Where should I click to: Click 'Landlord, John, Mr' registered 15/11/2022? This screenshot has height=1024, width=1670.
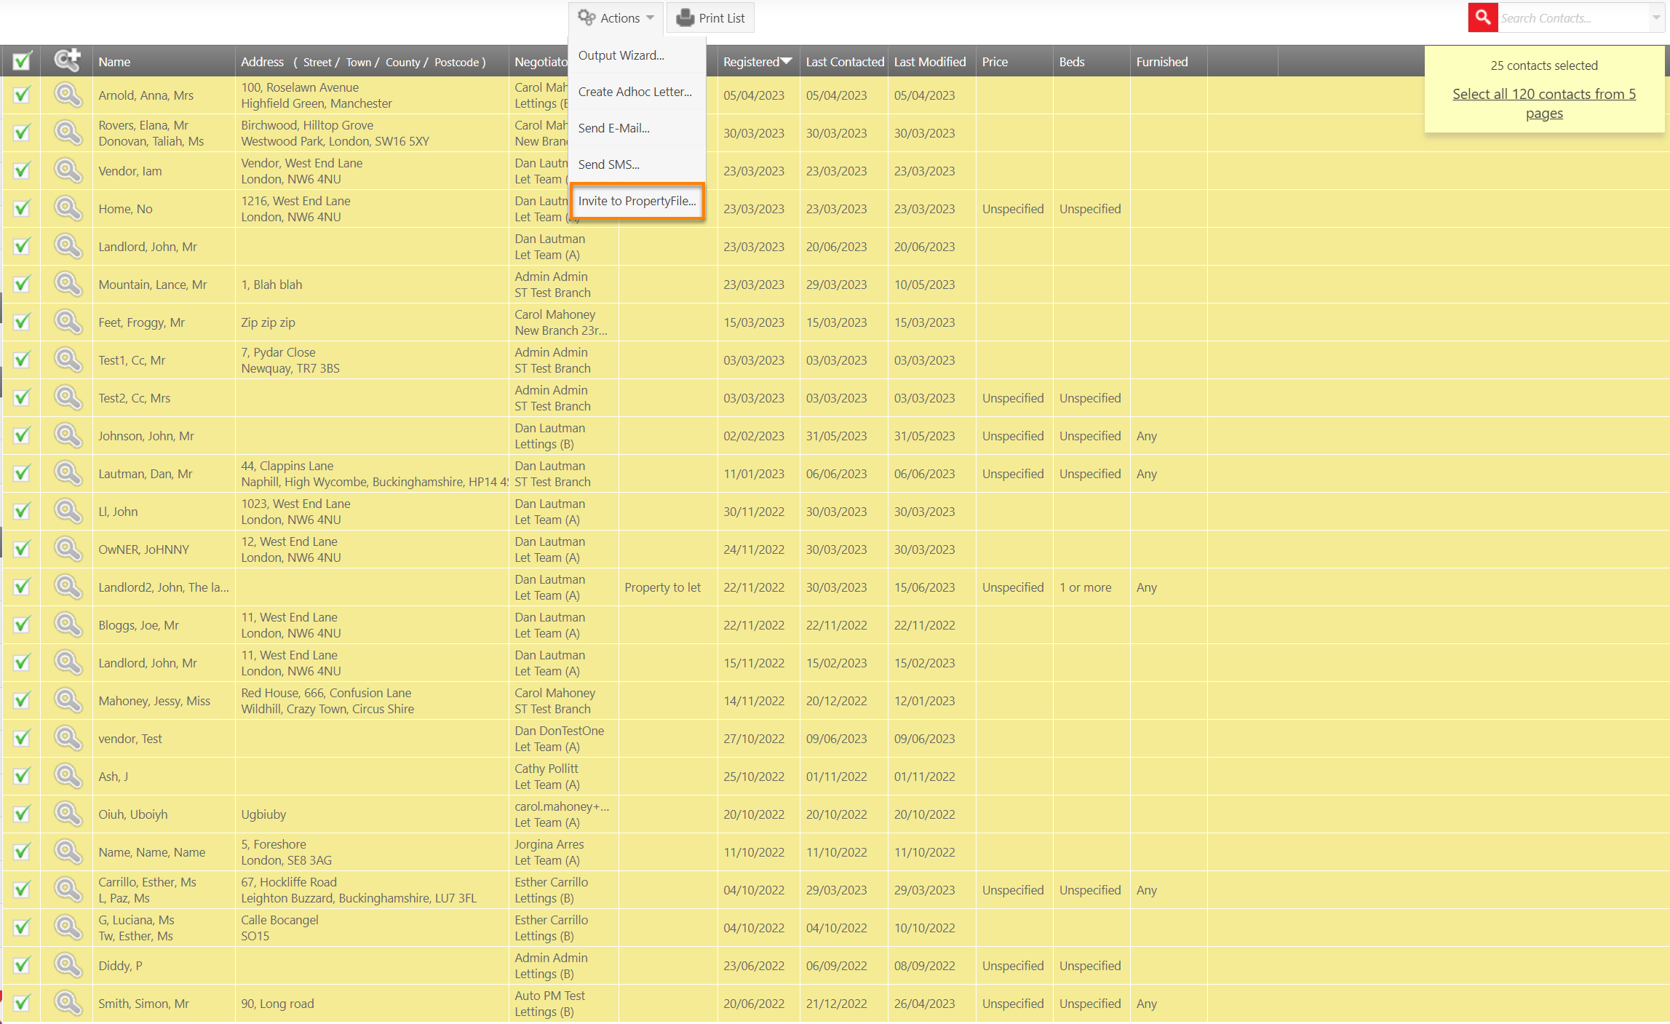pyautogui.click(x=148, y=663)
